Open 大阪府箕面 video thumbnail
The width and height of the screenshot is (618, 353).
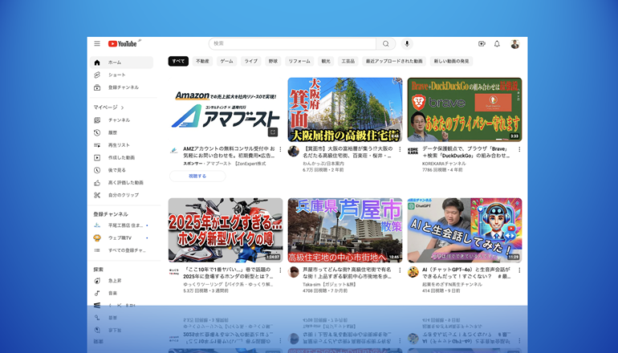(x=345, y=110)
